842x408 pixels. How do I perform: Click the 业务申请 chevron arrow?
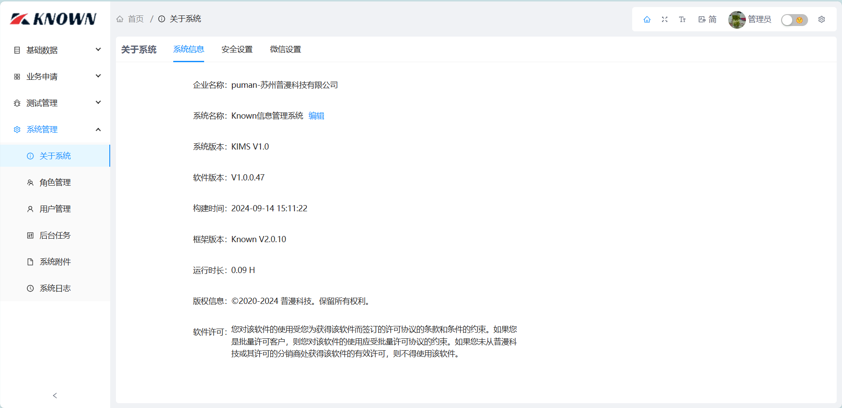[98, 76]
